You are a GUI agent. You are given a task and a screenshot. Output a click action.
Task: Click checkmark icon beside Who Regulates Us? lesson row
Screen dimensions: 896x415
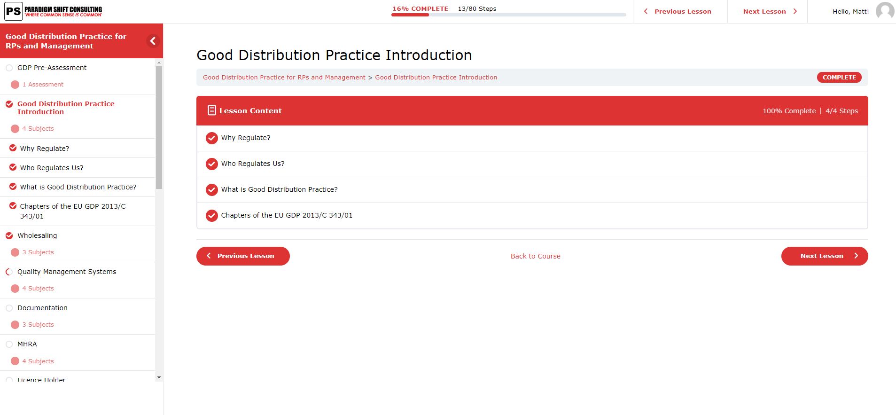pyautogui.click(x=212, y=164)
